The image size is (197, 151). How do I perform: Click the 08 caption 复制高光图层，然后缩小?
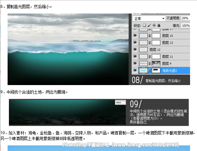[x=163, y=81]
